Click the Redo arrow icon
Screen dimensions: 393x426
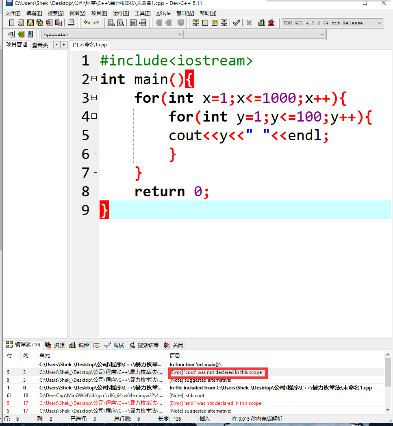(96, 23)
